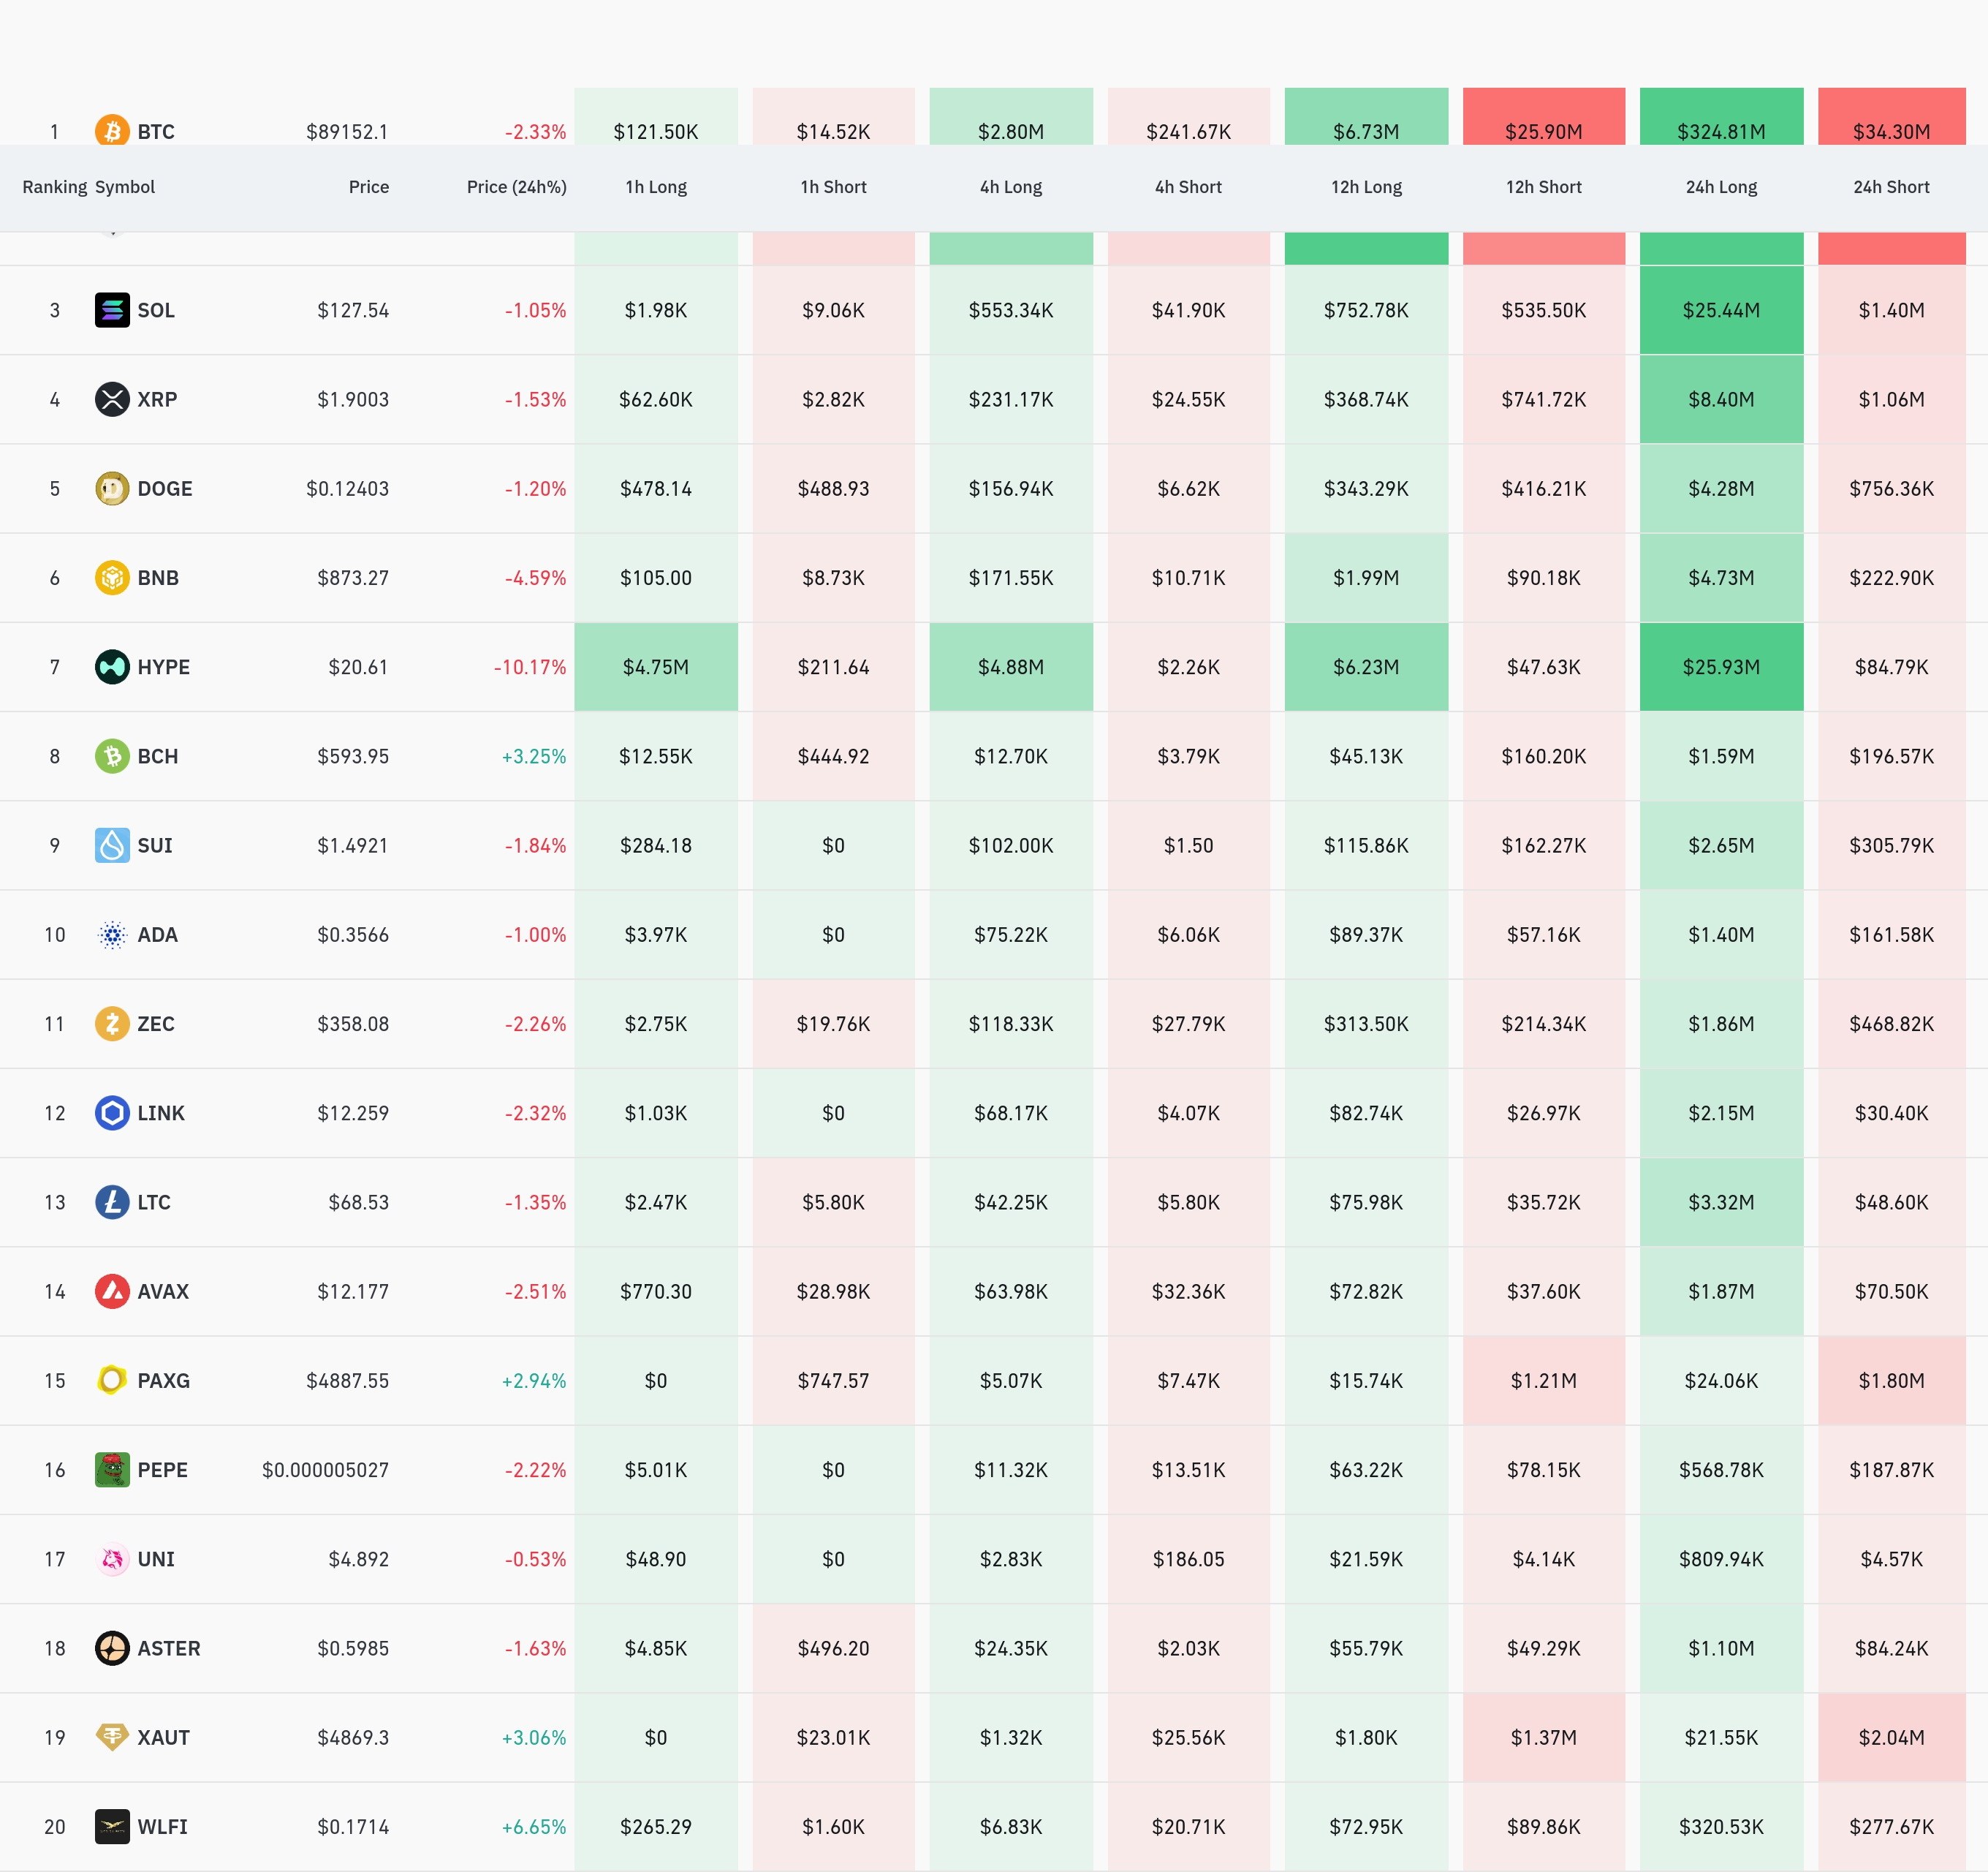The height and width of the screenshot is (1872, 1988).
Task: Click the DOGE coin icon
Action: tap(112, 488)
